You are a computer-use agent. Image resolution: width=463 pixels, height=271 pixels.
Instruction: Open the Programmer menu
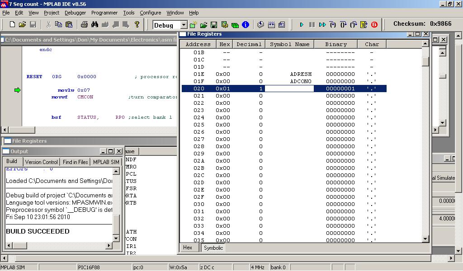tap(104, 13)
